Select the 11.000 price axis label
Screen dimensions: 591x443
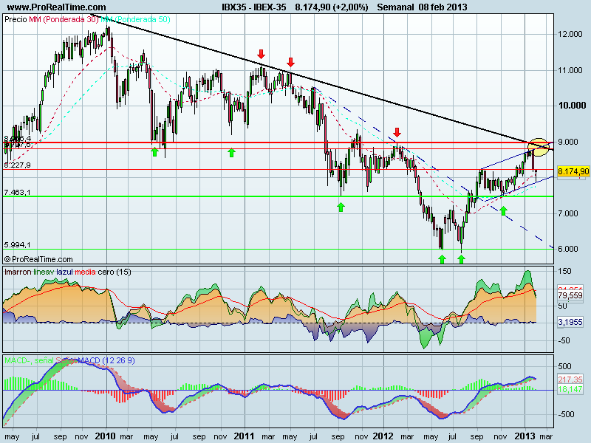click(x=570, y=70)
